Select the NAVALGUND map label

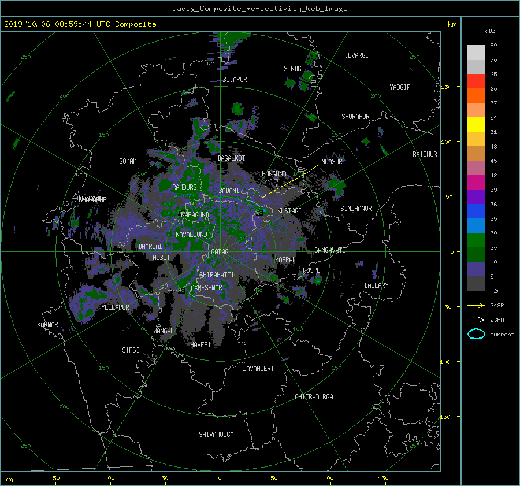point(191,235)
